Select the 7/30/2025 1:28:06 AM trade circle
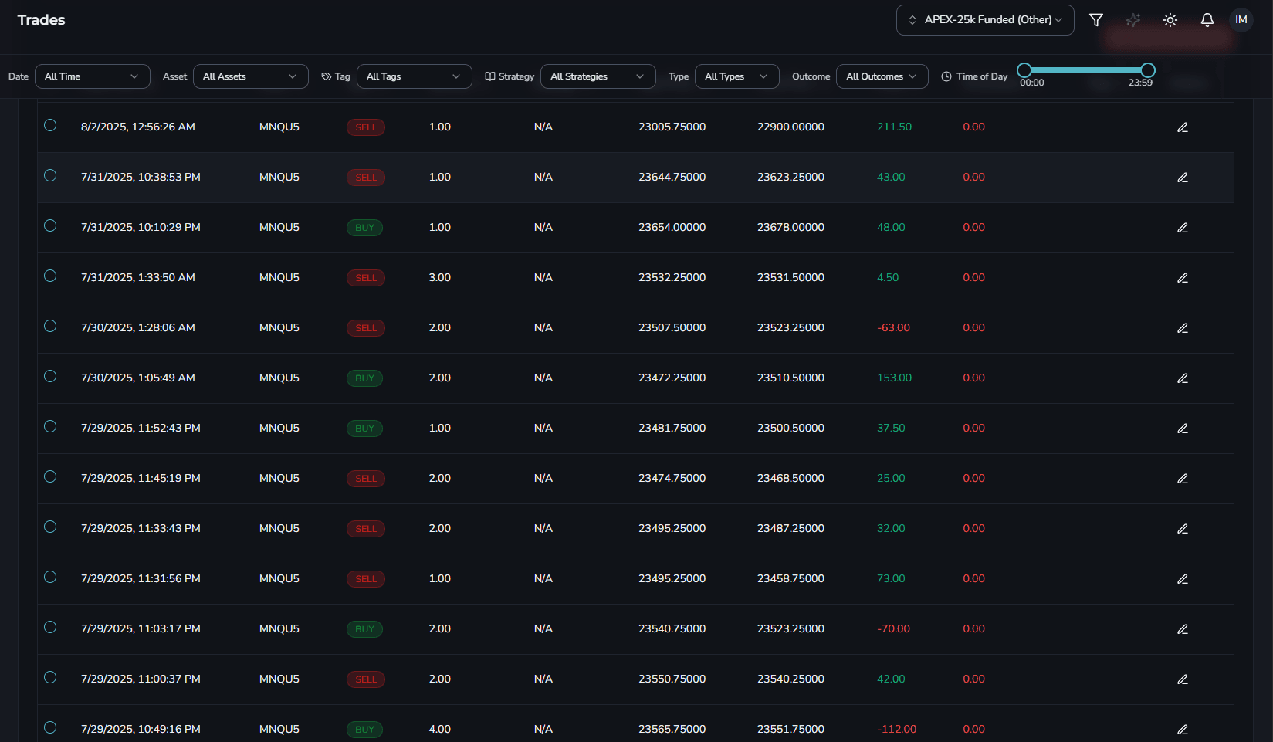This screenshot has width=1273, height=742. coord(50,327)
